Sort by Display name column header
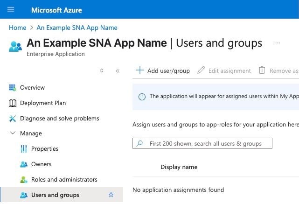Screen dimensions: 299x204 [x=179, y=167]
